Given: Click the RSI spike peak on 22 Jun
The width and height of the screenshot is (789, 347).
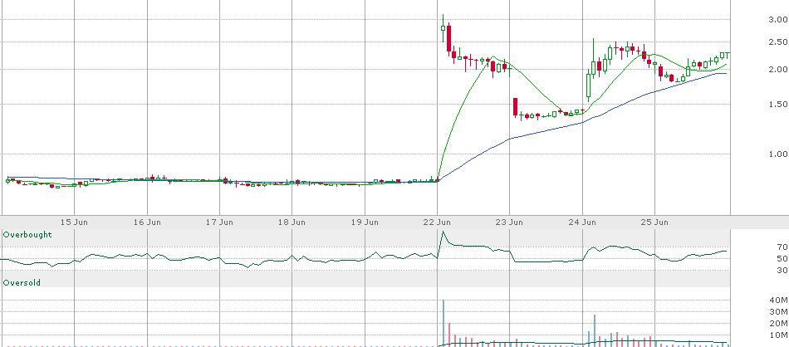Looking at the screenshot, I should coord(443,232).
